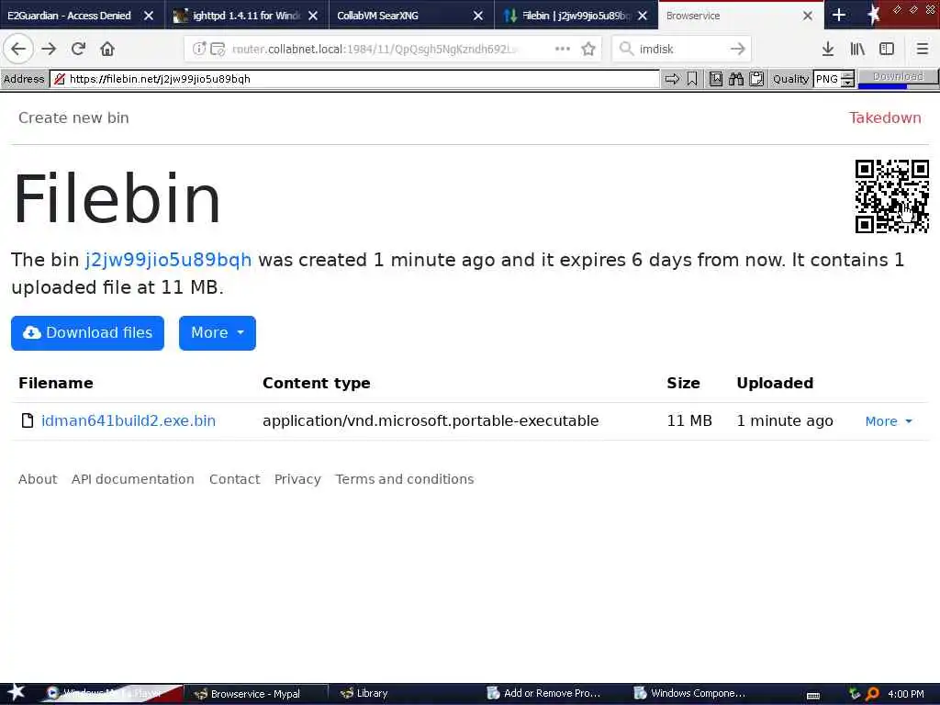Focus the imdisk search box

pyautogui.click(x=680, y=49)
